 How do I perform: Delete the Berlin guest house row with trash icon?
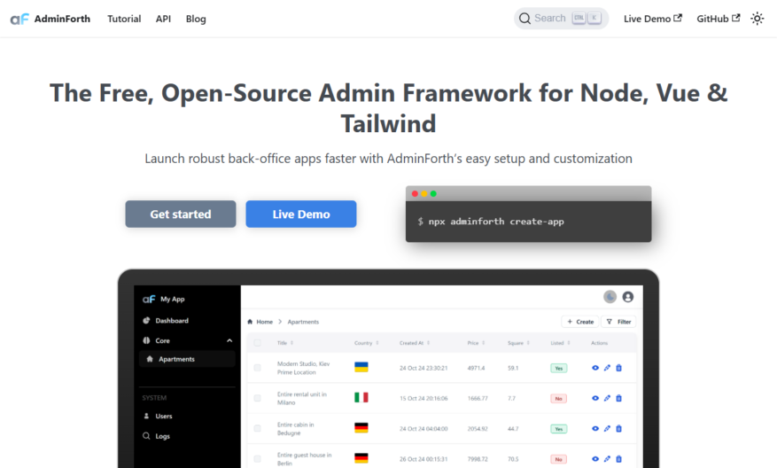point(619,459)
